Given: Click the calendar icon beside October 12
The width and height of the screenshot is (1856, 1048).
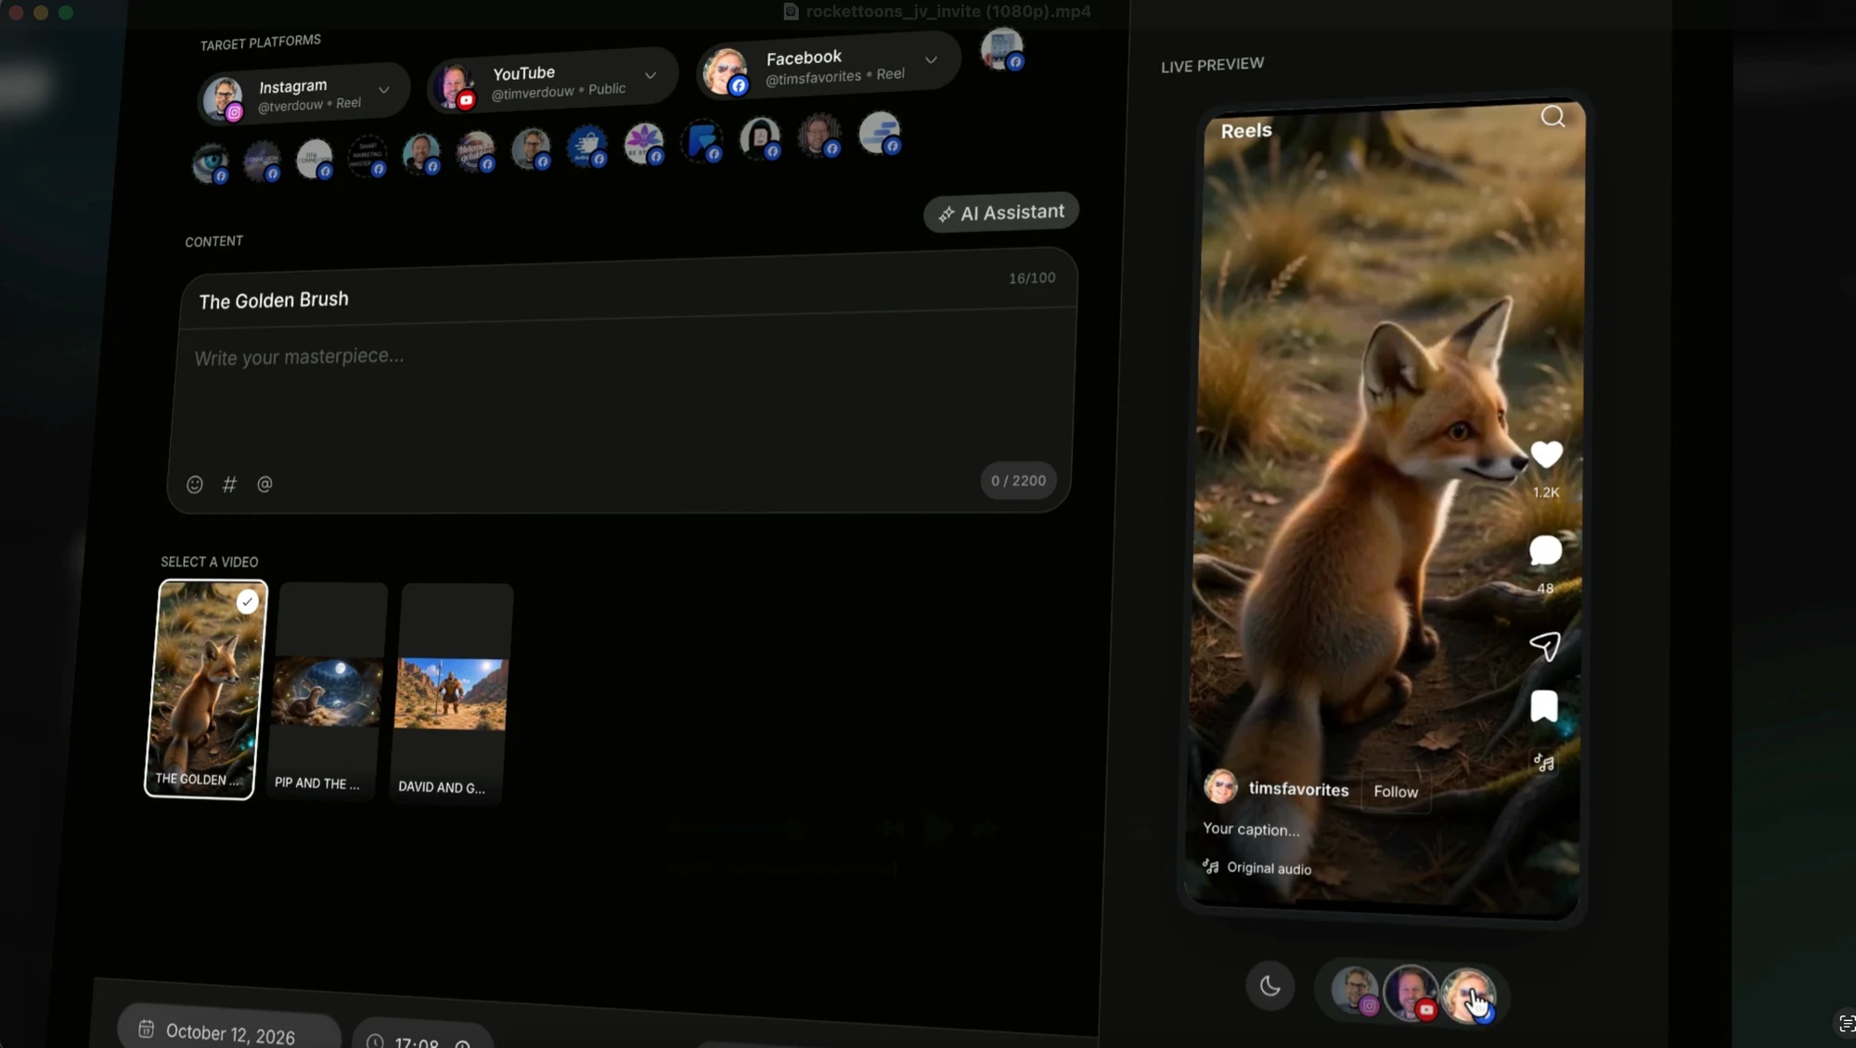Looking at the screenshot, I should pyautogui.click(x=146, y=1029).
